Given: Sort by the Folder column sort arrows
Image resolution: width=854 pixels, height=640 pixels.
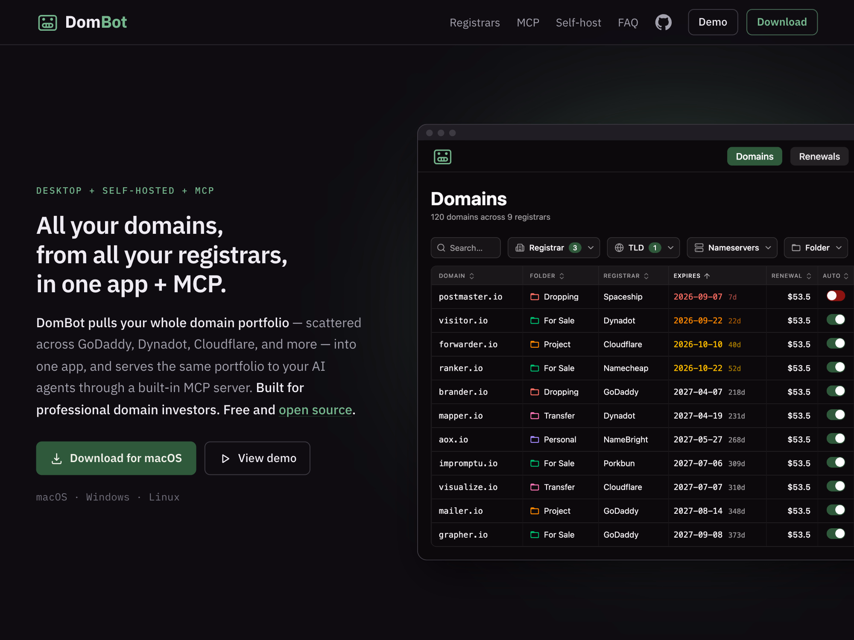Looking at the screenshot, I should click(x=562, y=276).
